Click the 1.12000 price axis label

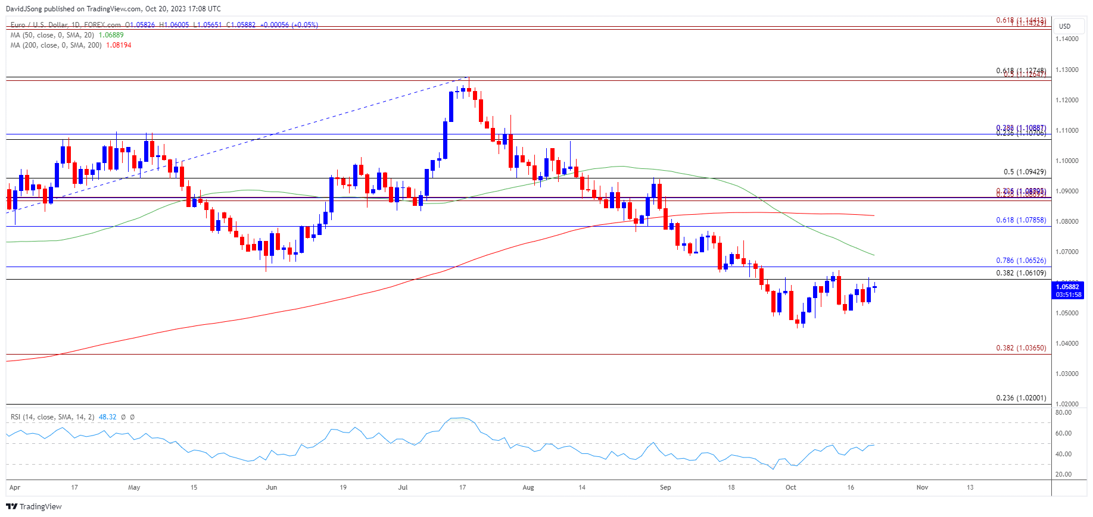click(1067, 100)
